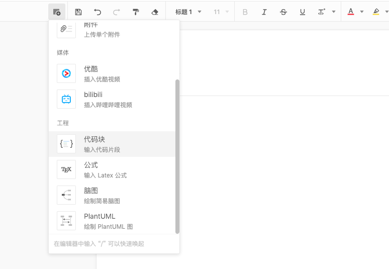Screen dimensions: 389x269
Task: Toggle strikethrough formatting
Action: (283, 12)
